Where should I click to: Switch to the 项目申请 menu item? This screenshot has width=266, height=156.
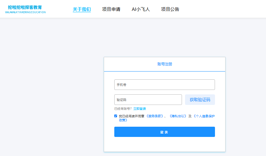(x=111, y=9)
